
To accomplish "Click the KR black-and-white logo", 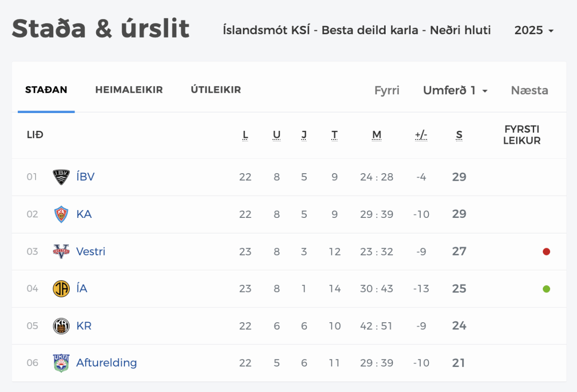I will [x=61, y=326].
